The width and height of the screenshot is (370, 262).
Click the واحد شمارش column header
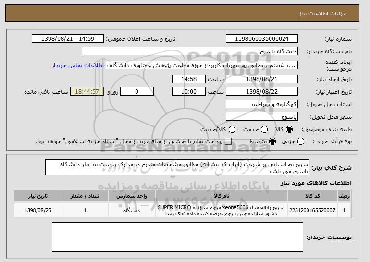[x=132, y=196]
